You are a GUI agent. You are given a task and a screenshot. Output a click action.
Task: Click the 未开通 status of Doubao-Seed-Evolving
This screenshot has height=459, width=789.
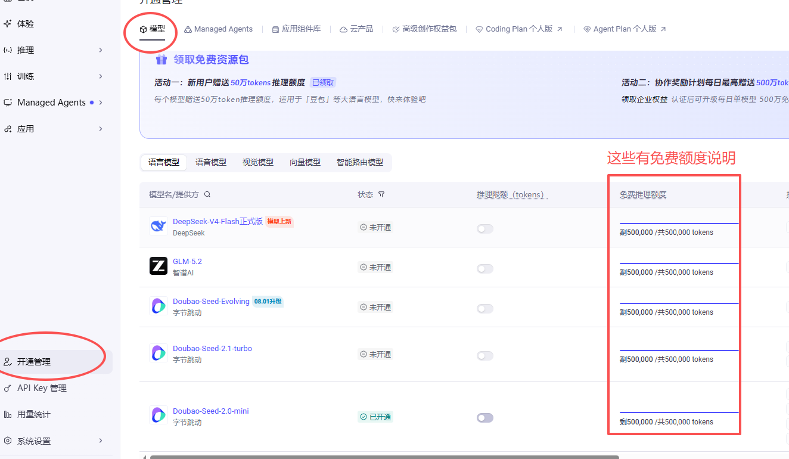pyautogui.click(x=375, y=307)
